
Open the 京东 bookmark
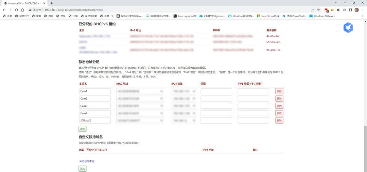point(61,16)
